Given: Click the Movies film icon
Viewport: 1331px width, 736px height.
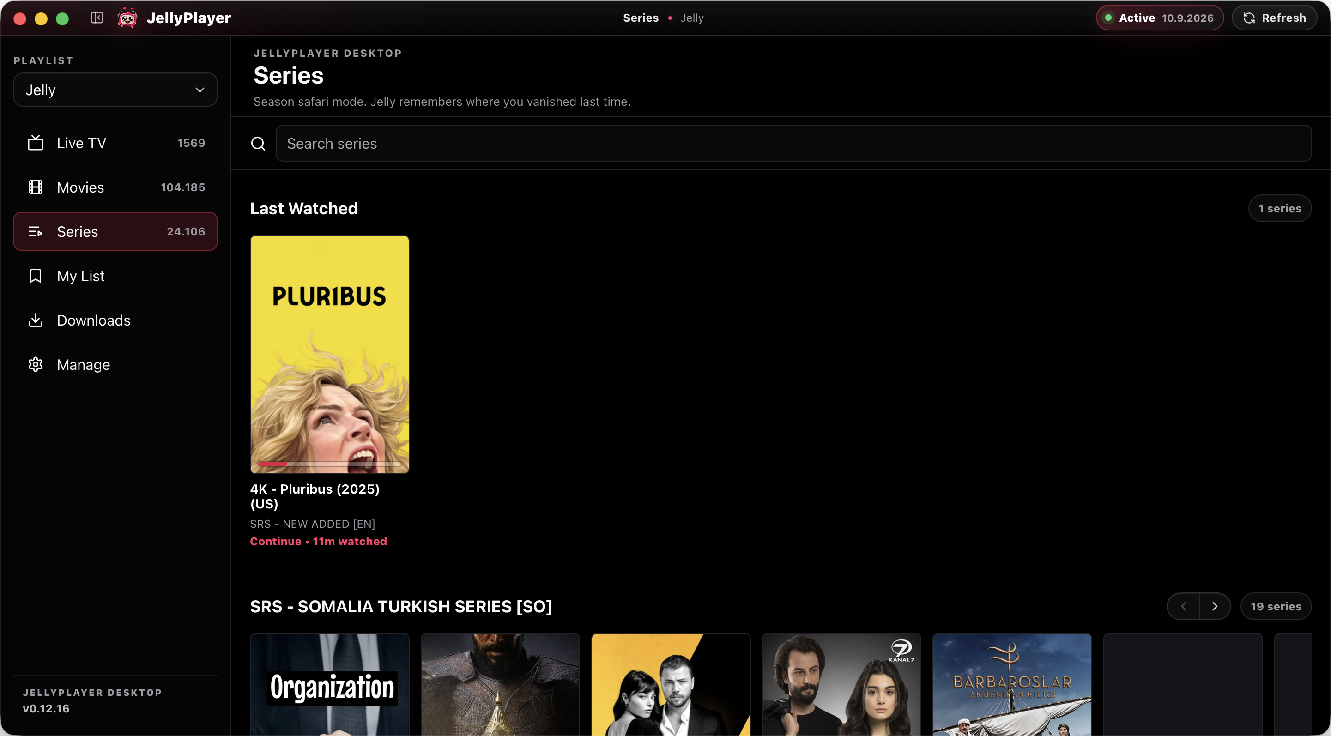Looking at the screenshot, I should (35, 187).
